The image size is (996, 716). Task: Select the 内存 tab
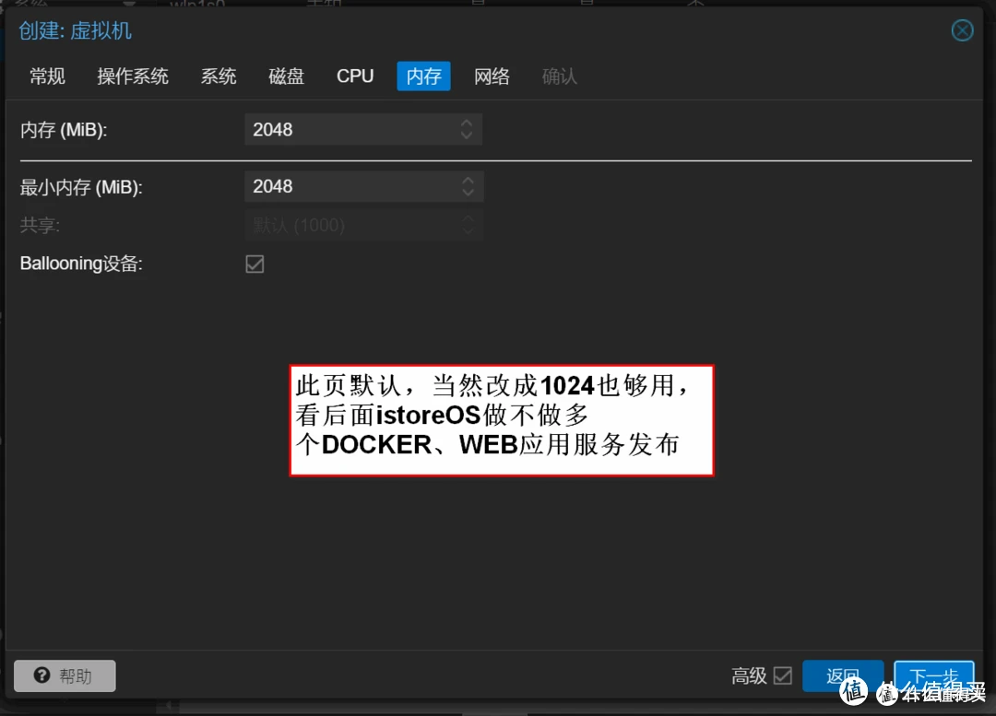click(x=423, y=76)
